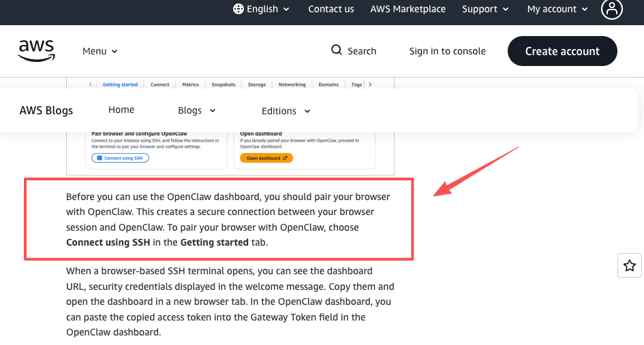The height and width of the screenshot is (345, 644).
Task: Expand the My account dropdown
Action: [x=557, y=9]
